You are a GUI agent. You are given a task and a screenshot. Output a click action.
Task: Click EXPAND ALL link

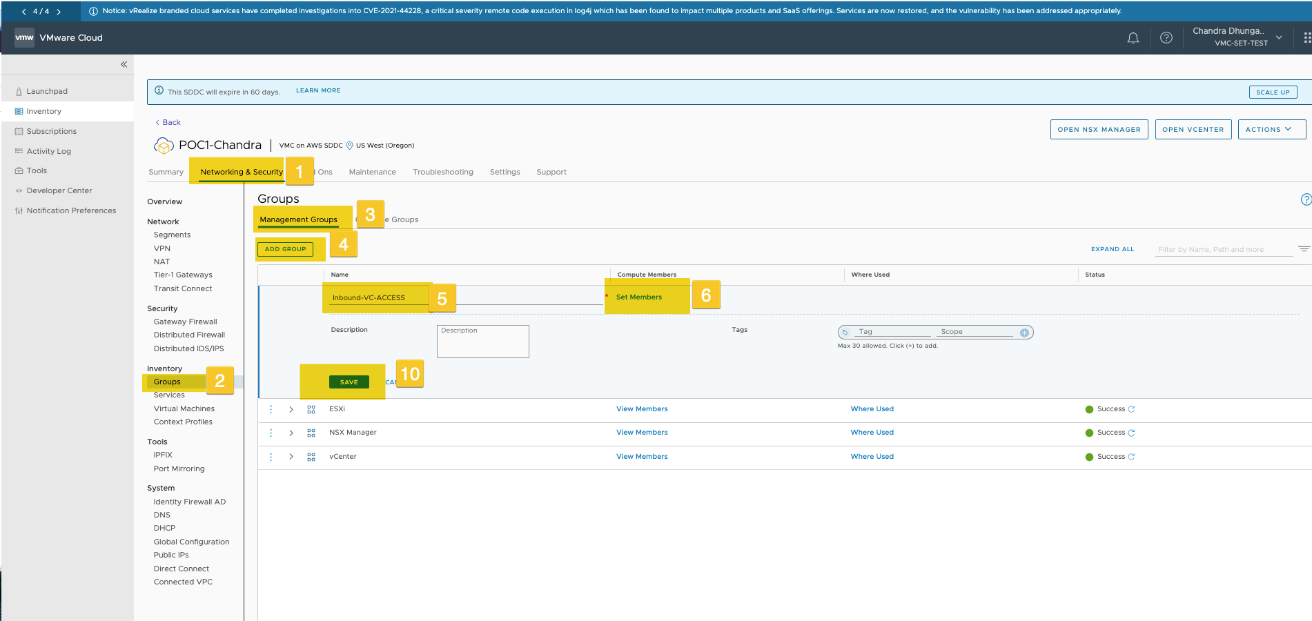coord(1112,249)
